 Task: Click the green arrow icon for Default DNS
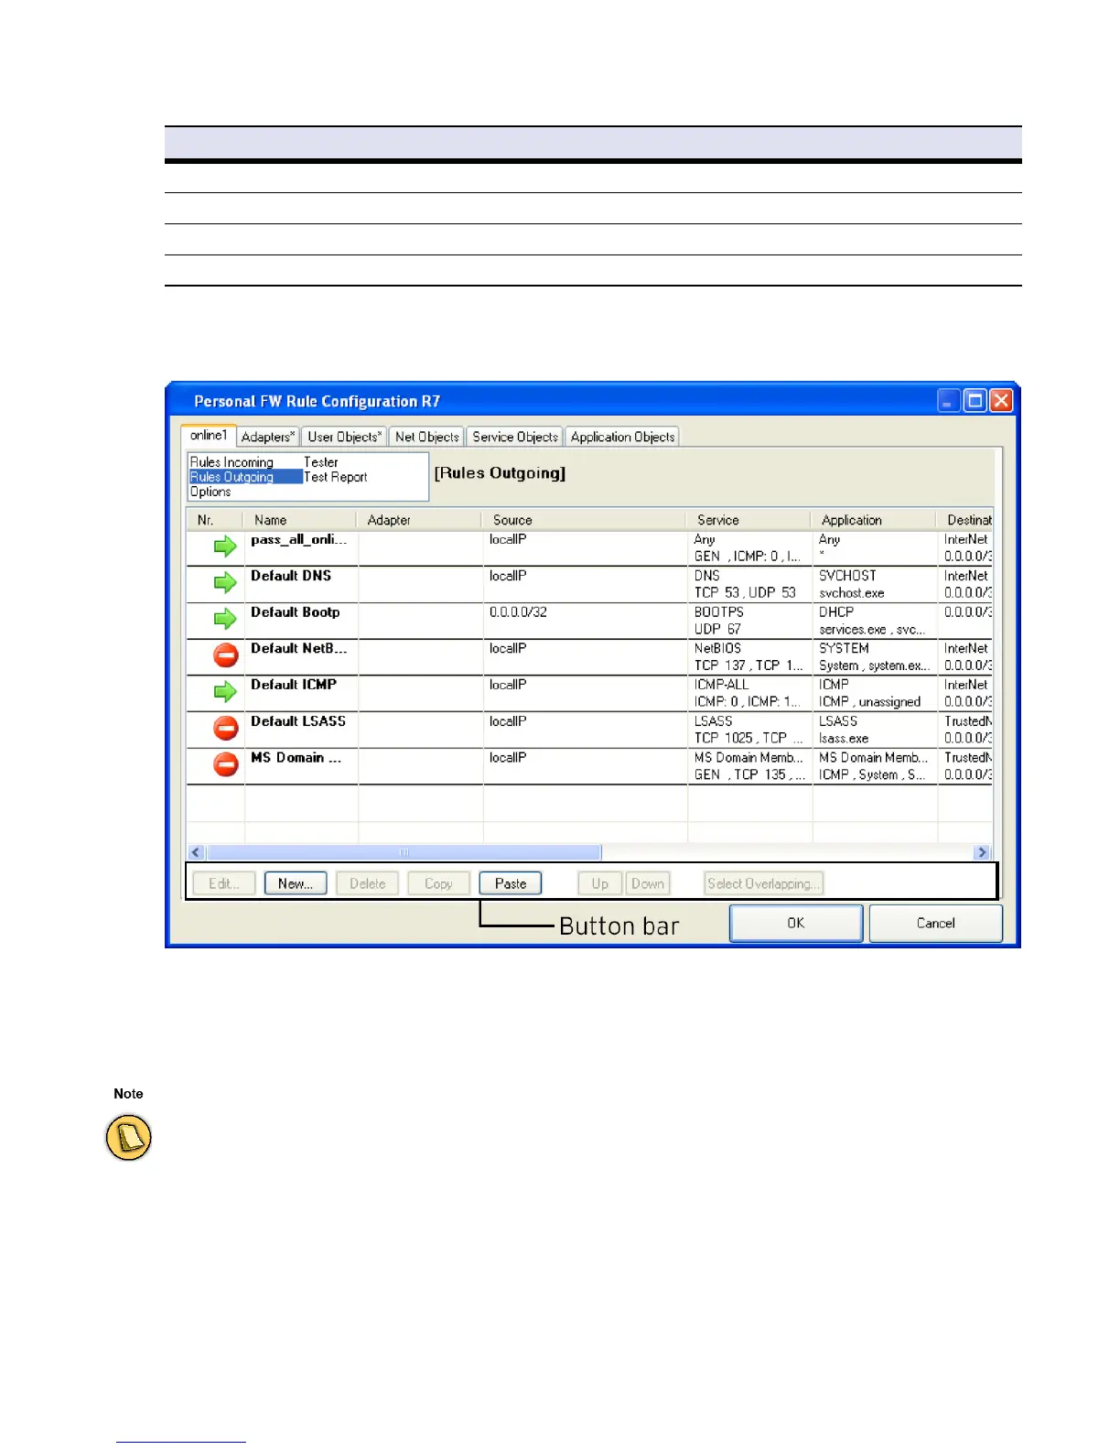pos(225,583)
